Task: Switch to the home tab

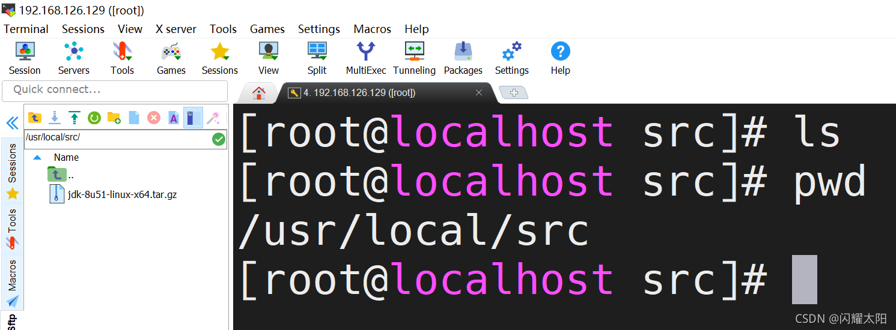Action: (259, 93)
